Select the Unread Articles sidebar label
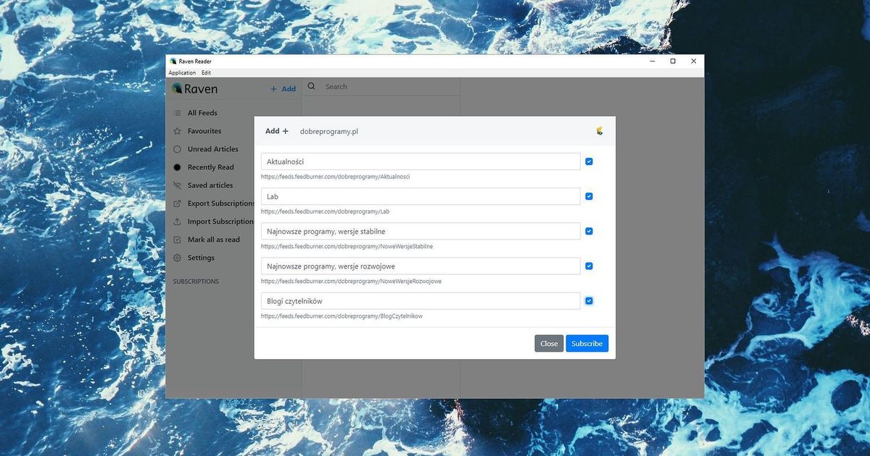This screenshot has height=456, width=870. pyautogui.click(x=213, y=149)
